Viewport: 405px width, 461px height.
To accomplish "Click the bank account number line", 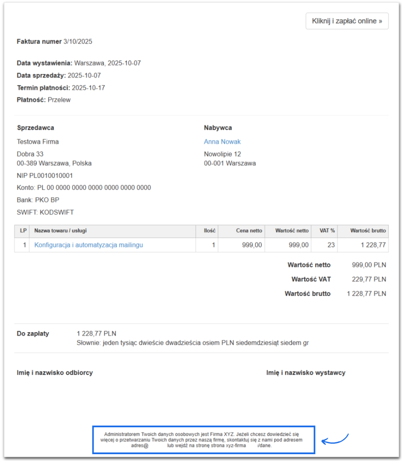I will 84,188.
